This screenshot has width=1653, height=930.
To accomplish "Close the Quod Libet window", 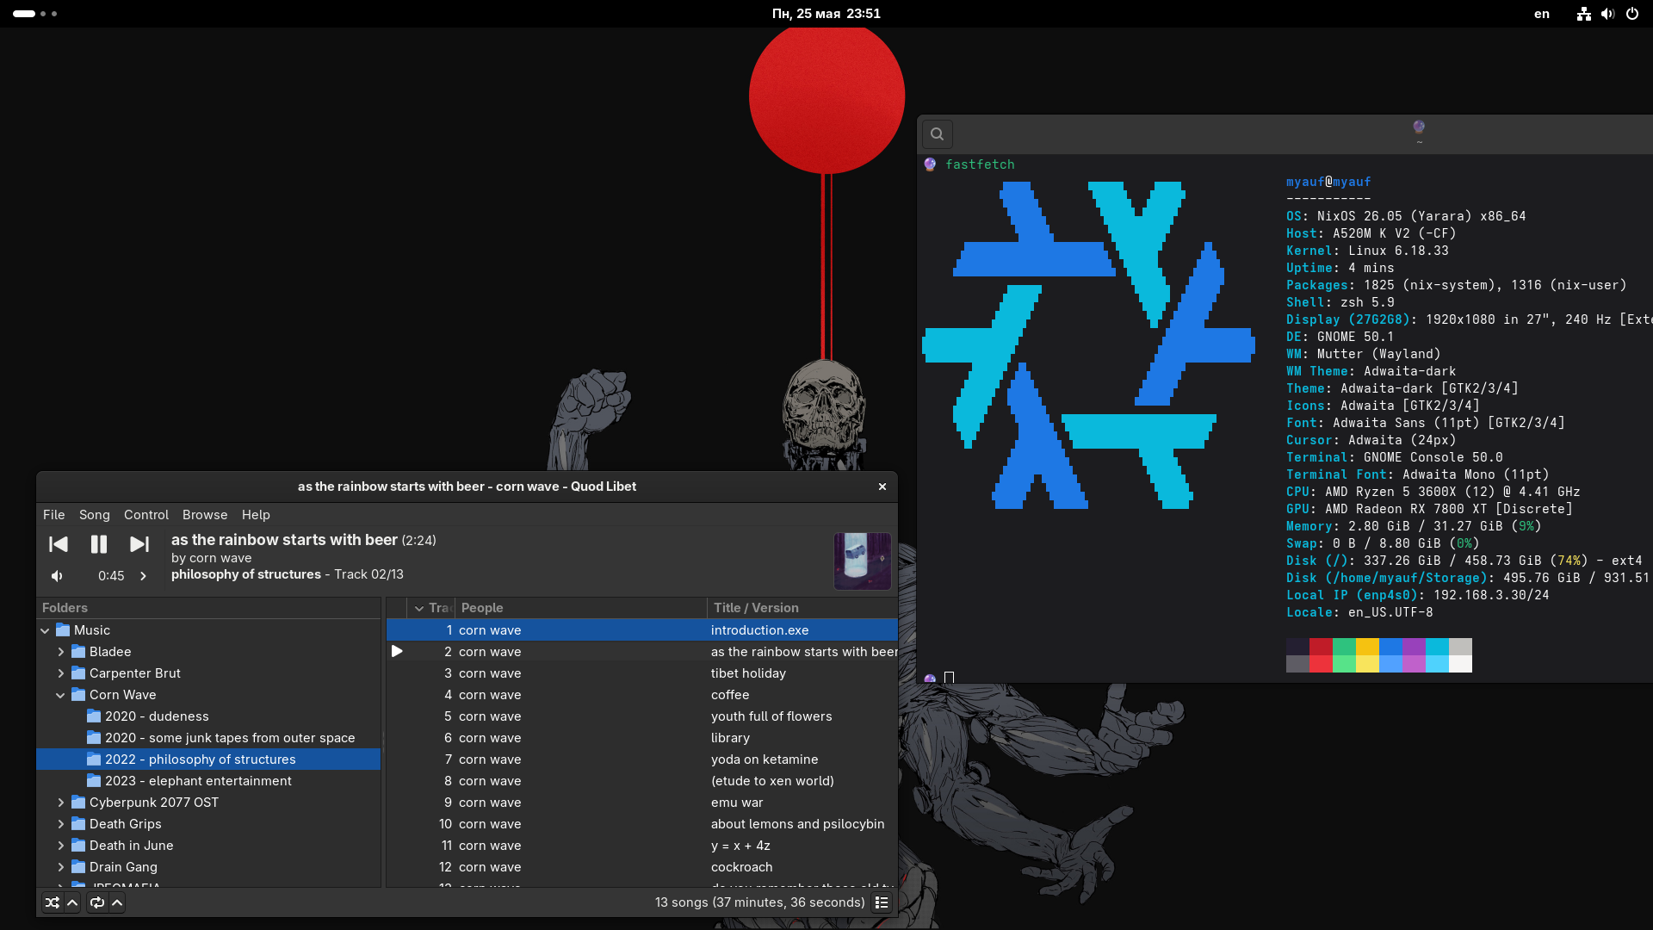I will click(x=882, y=487).
